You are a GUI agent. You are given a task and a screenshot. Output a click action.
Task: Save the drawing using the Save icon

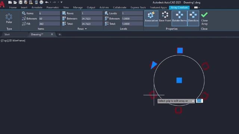coord(21,2)
